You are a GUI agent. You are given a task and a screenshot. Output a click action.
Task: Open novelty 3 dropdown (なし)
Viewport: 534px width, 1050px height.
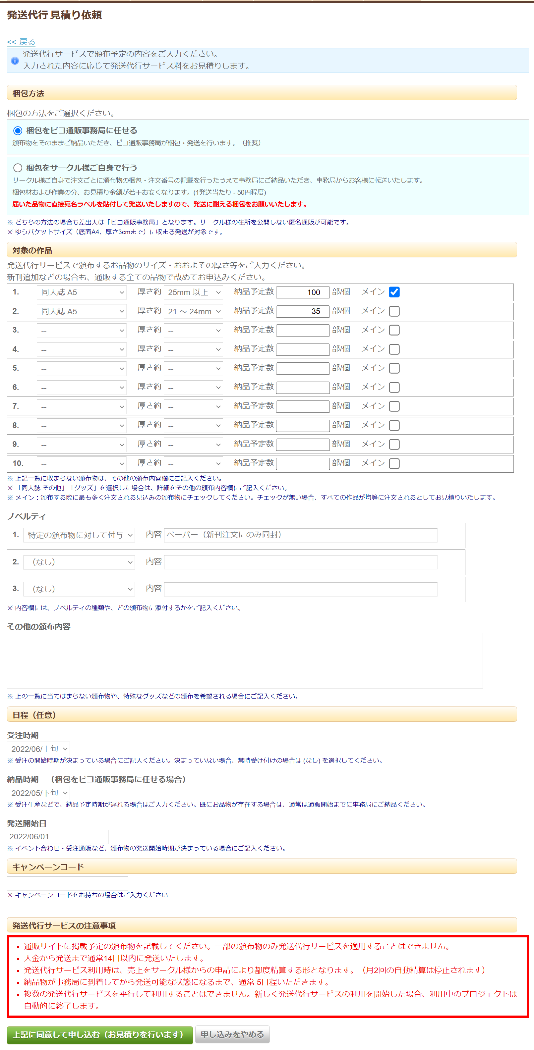click(79, 589)
